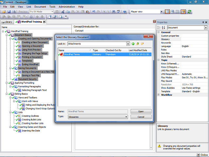Collapse the Topic properties section
The width and height of the screenshot is (209, 157).
coord(158,60)
